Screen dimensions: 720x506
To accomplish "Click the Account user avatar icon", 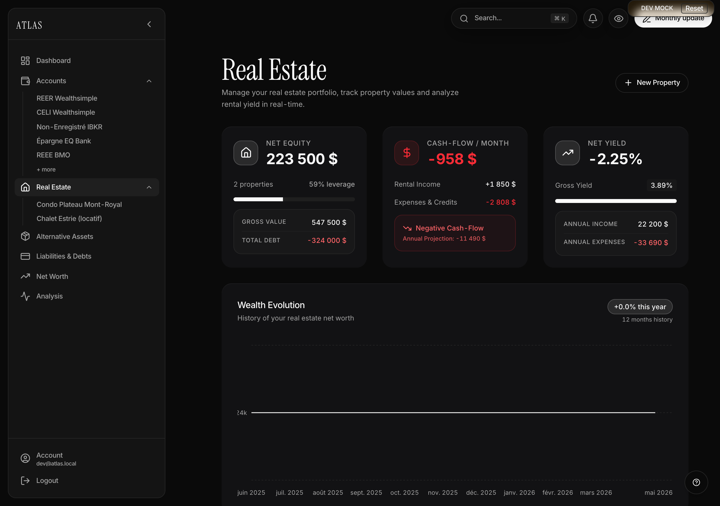I will (25, 458).
